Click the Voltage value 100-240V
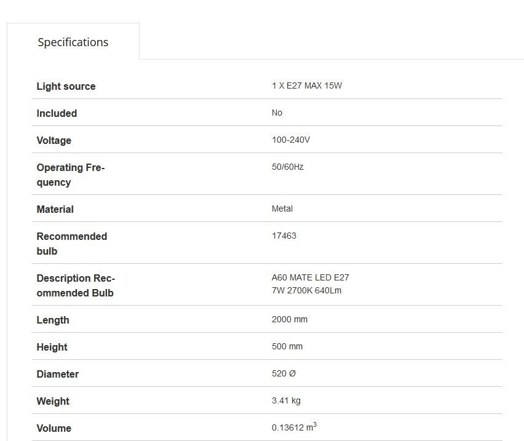 pos(291,140)
